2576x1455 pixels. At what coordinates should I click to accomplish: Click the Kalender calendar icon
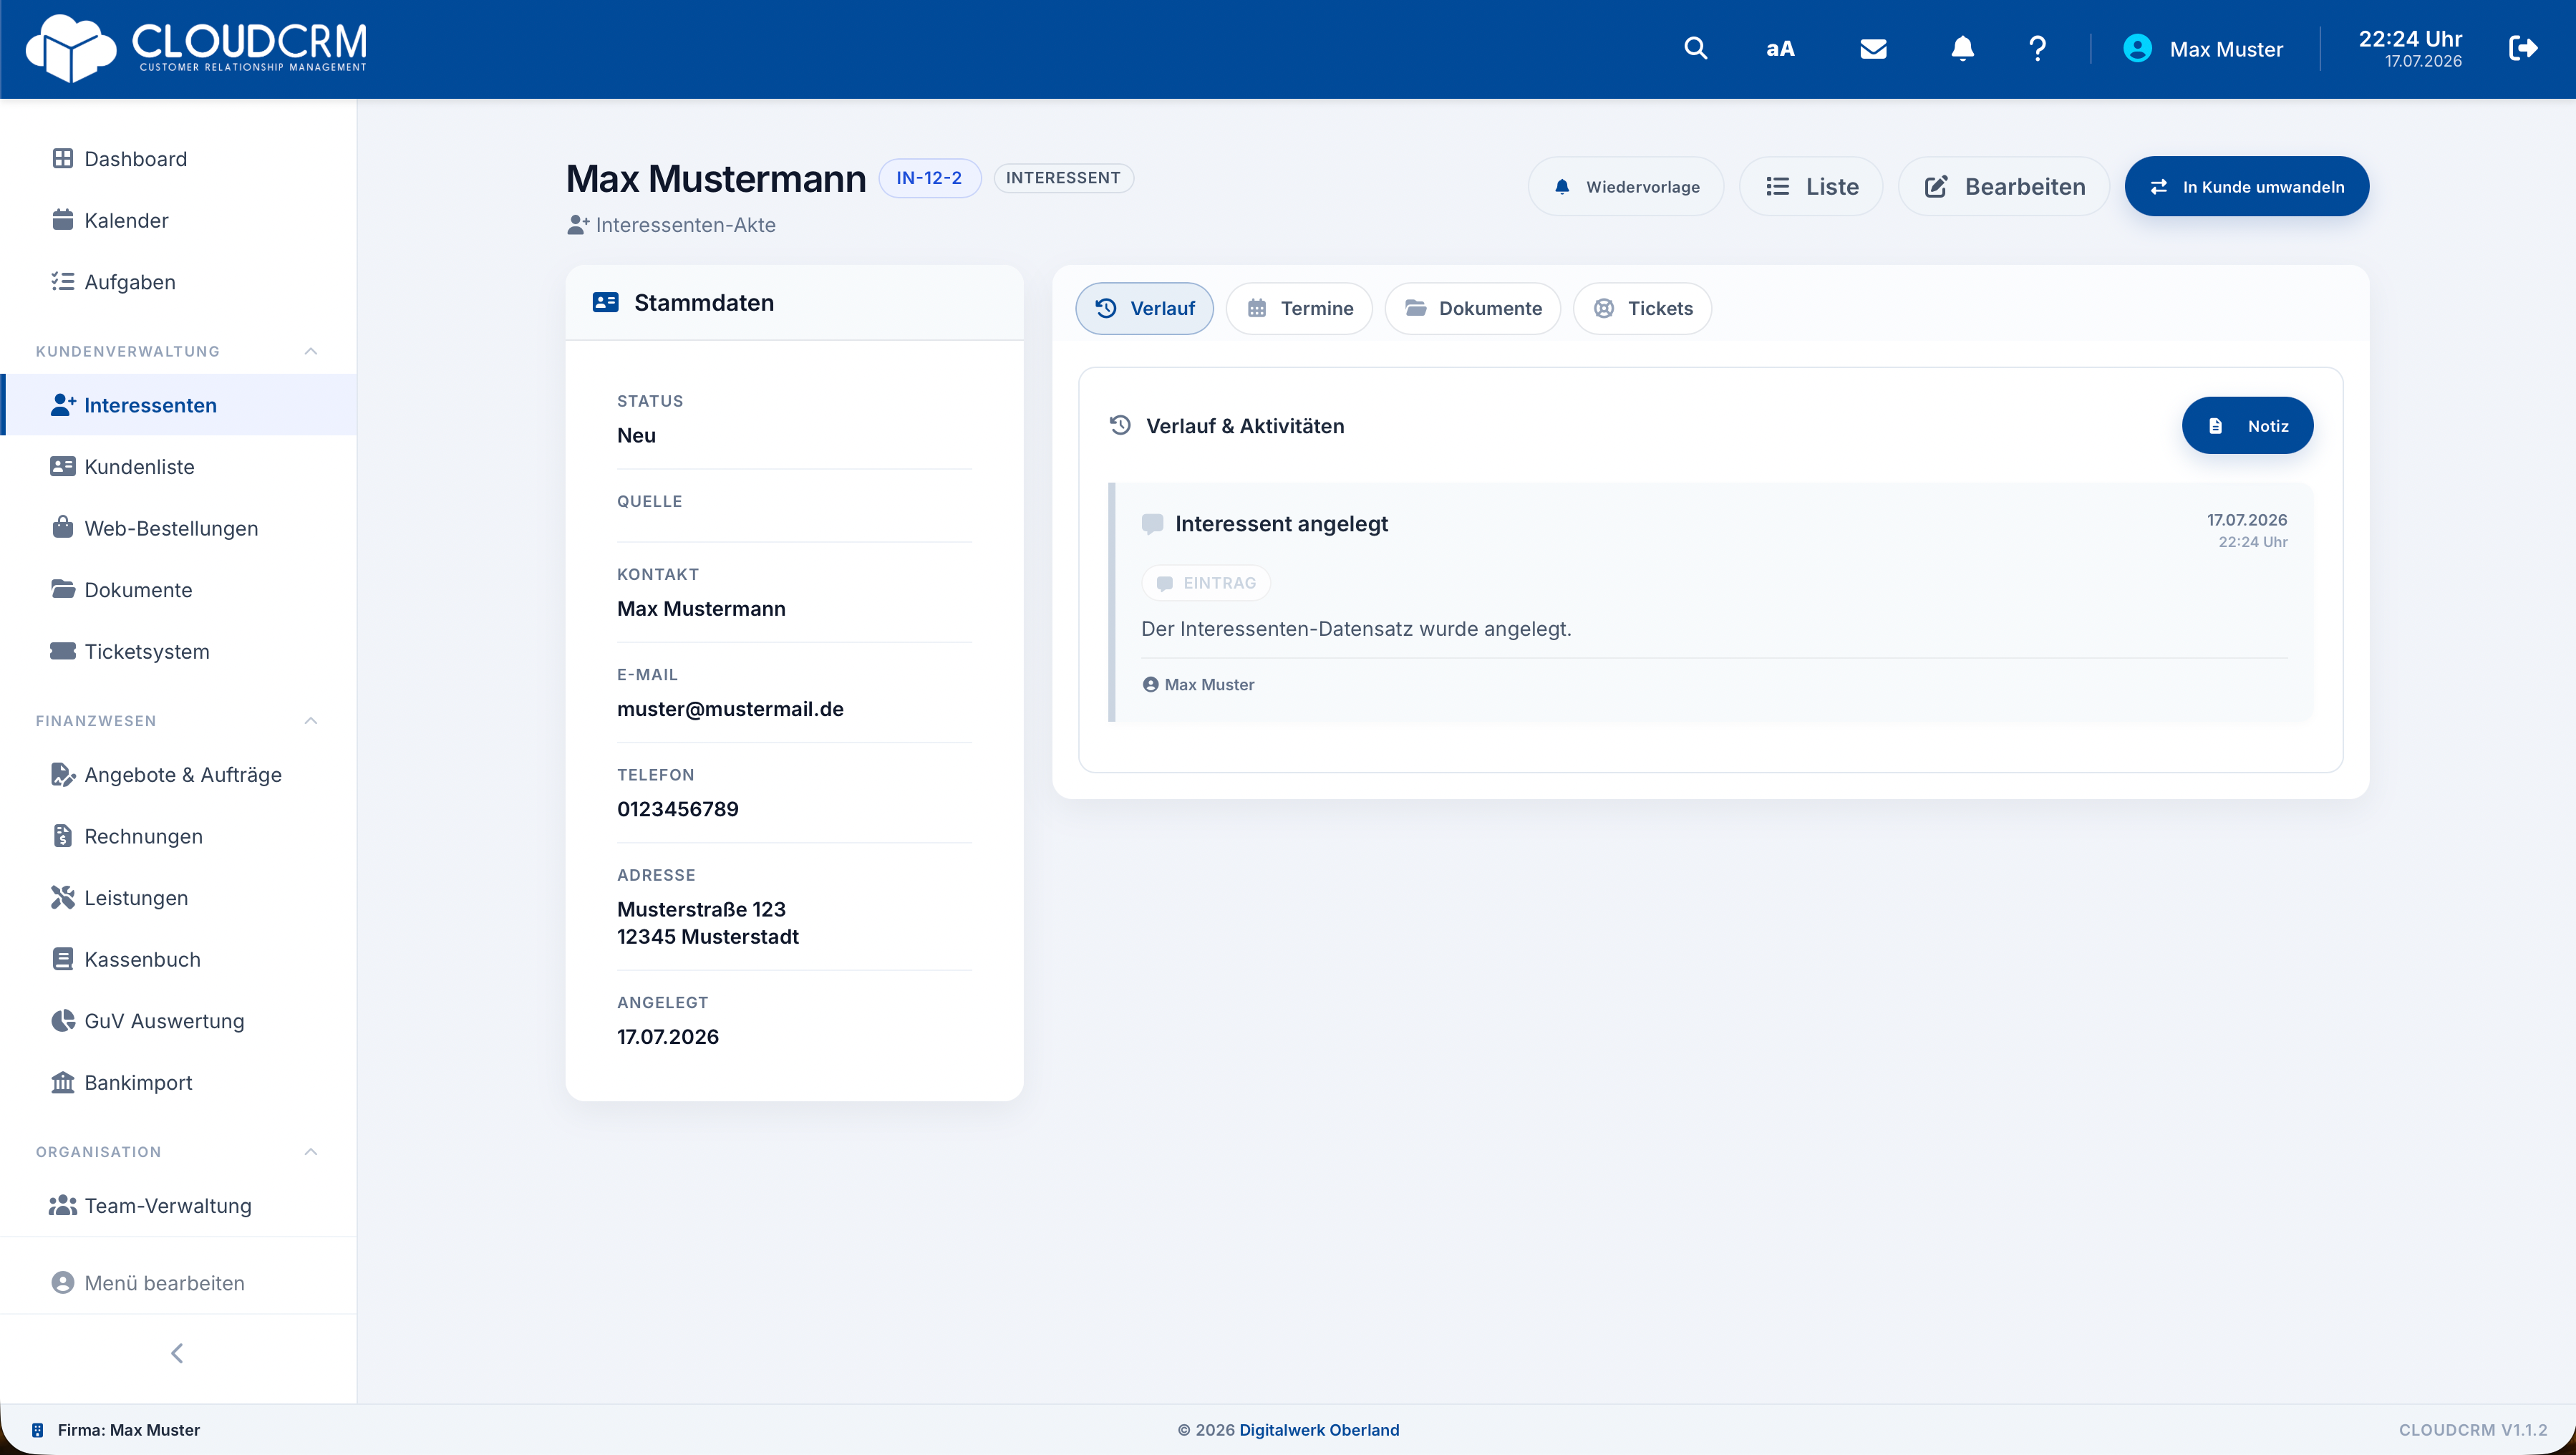click(x=63, y=220)
